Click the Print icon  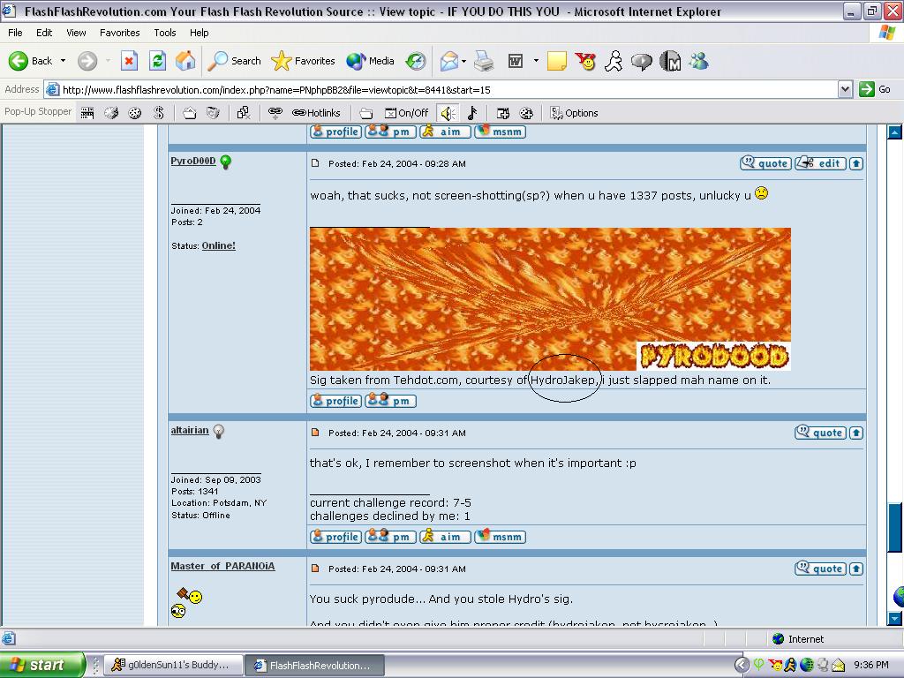pyautogui.click(x=484, y=61)
